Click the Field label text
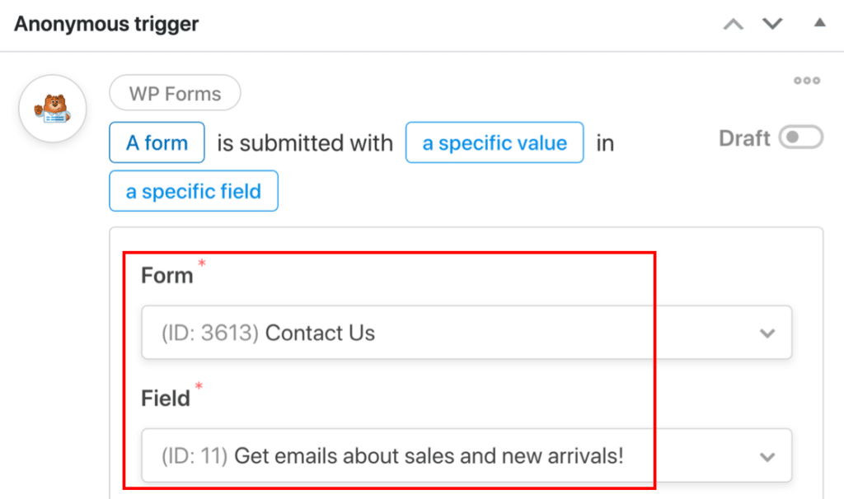 click(164, 398)
